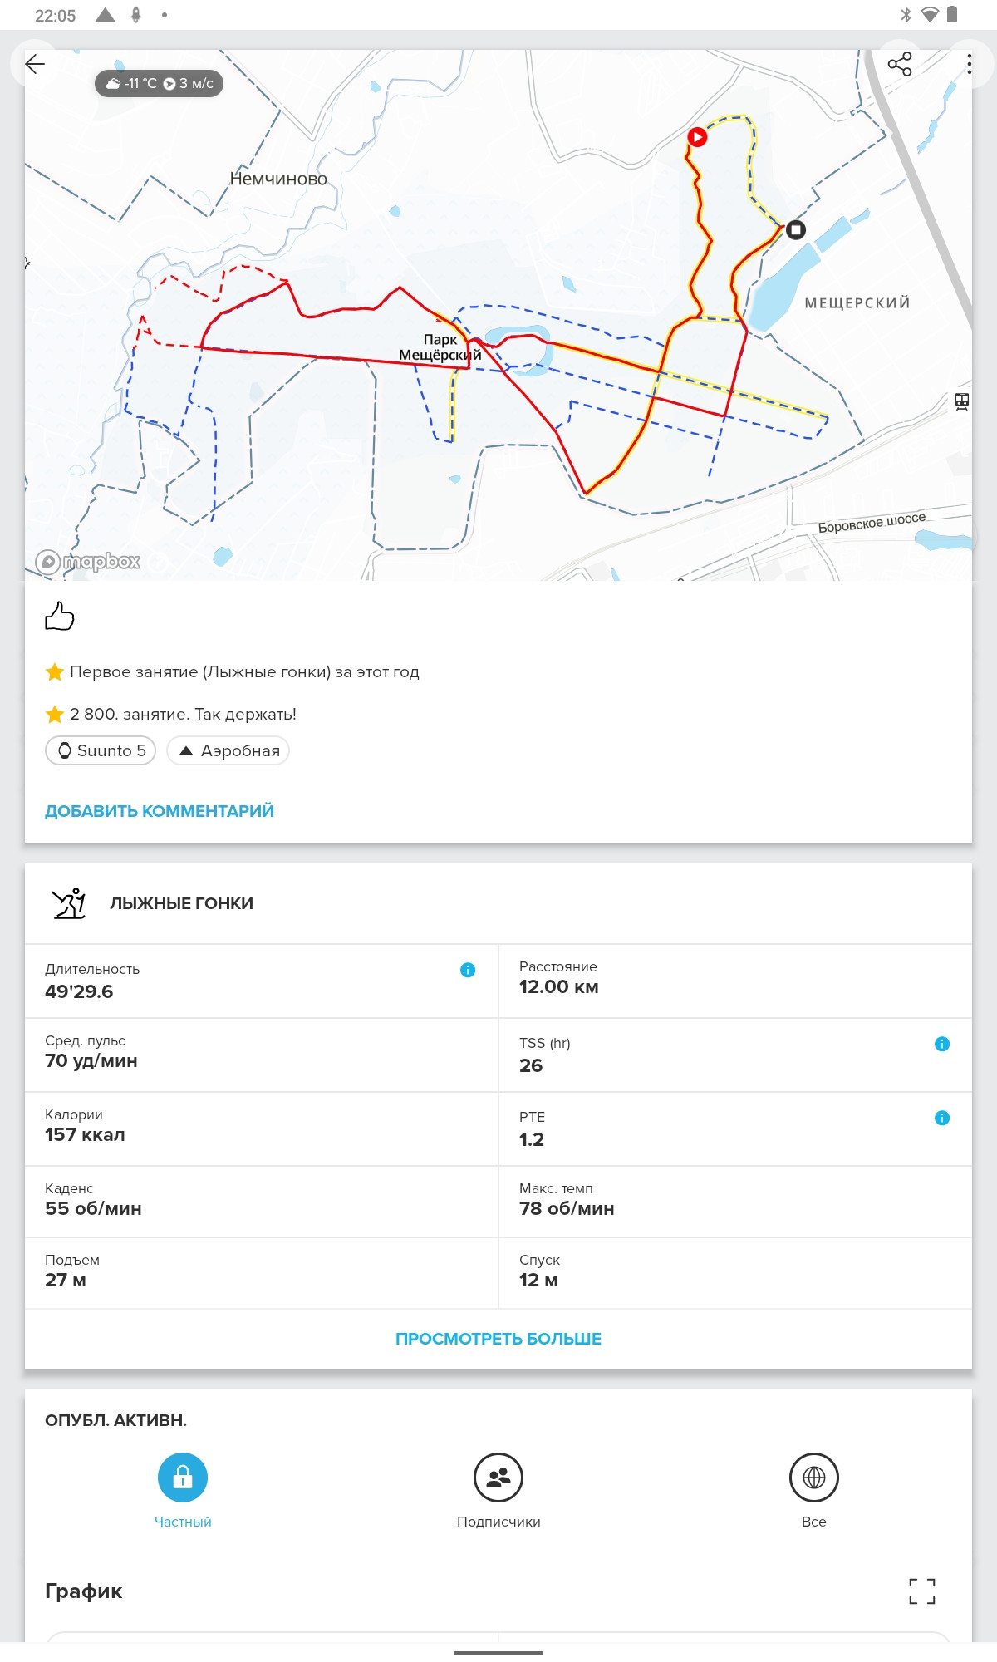The width and height of the screenshot is (997, 1662).
Task: Click ДОБАВИТЬ КОММЕНТАРИЙ link
Action: (x=160, y=811)
